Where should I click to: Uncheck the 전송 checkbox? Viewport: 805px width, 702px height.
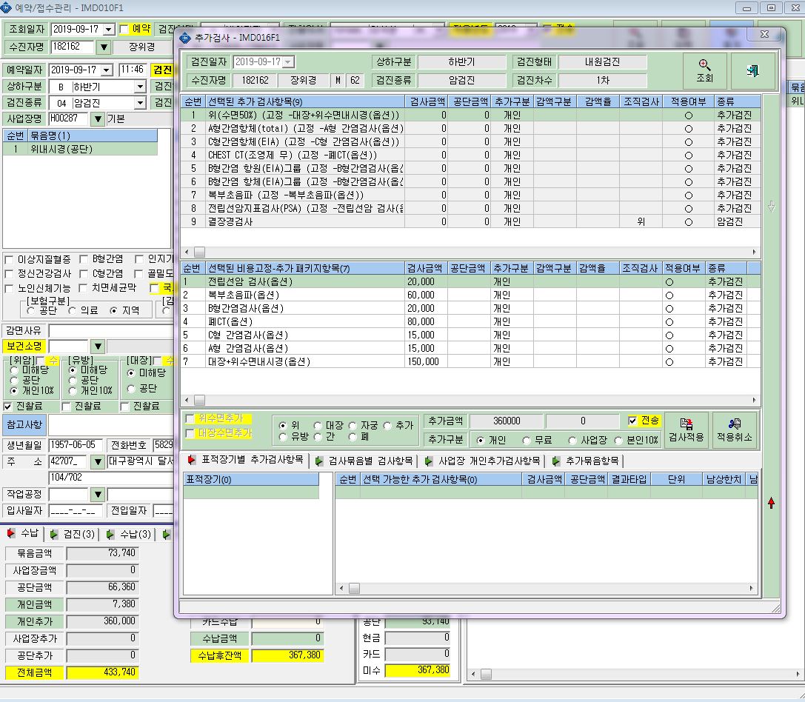click(632, 421)
